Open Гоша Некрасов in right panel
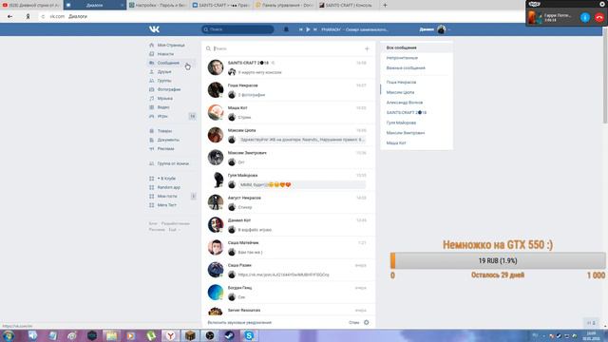Viewport: 608px width, 342px height. pos(416,83)
